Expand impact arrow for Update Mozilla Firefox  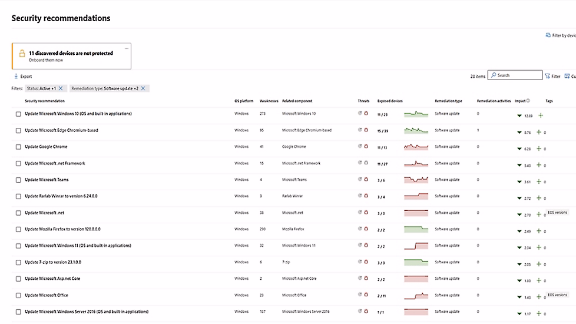[519, 231]
